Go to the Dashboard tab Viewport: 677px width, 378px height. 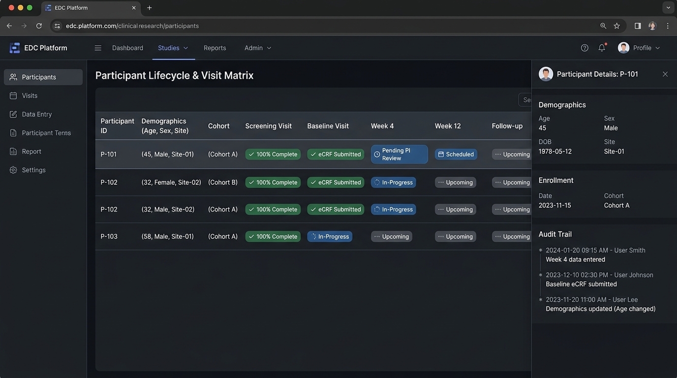[127, 48]
